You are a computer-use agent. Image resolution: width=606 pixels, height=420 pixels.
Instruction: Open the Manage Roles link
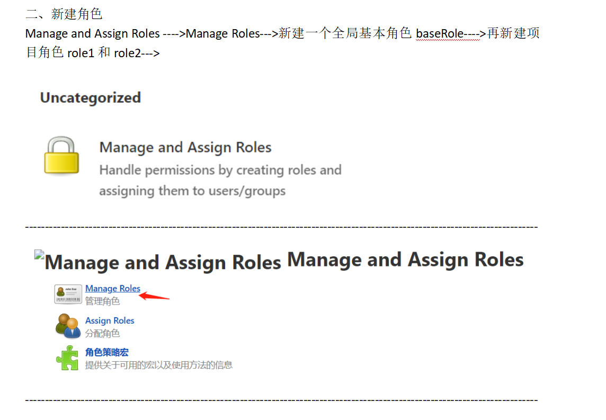113,289
